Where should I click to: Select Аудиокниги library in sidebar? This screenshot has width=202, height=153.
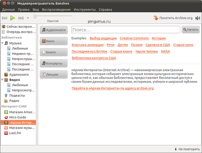19,75
